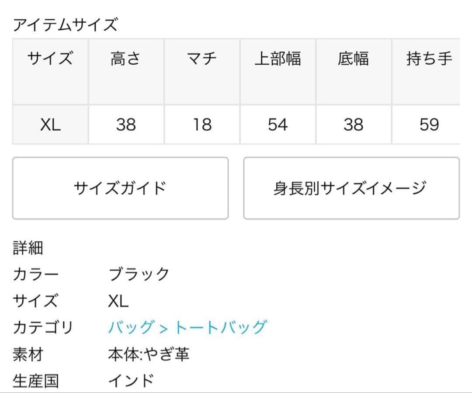Screen dimensions: 472x393
Task: Open the バッグ category link
Action: [131, 327]
